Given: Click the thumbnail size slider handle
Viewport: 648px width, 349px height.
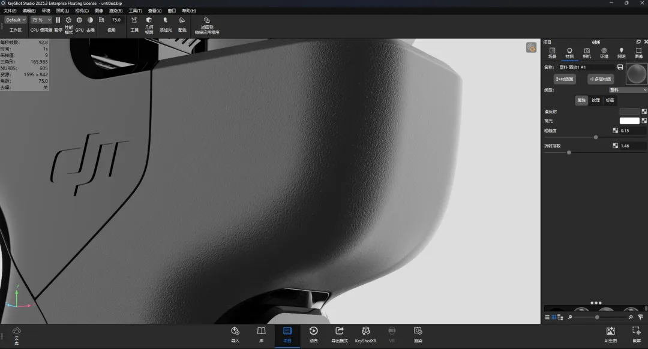Looking at the screenshot, I should 597,317.
